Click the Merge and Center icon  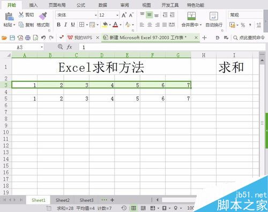(191, 16)
